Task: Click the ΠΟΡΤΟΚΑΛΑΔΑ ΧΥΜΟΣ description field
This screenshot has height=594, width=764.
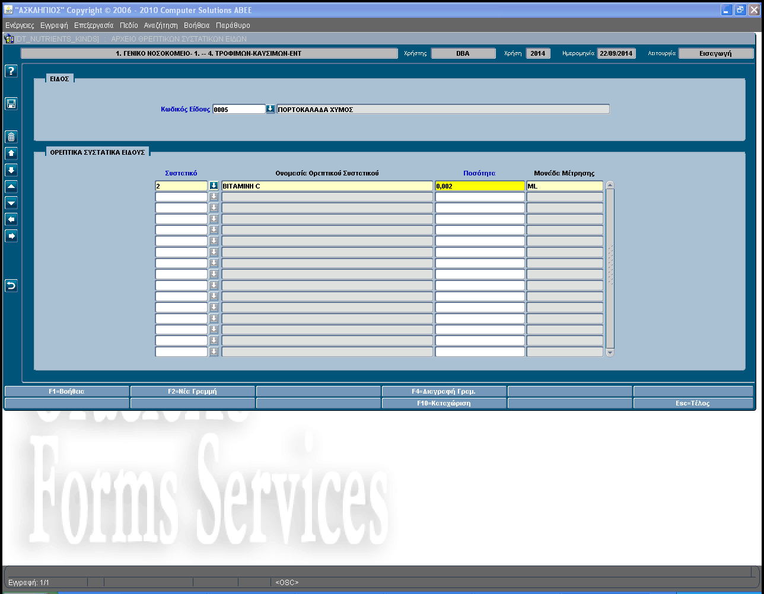Action: tap(443, 109)
